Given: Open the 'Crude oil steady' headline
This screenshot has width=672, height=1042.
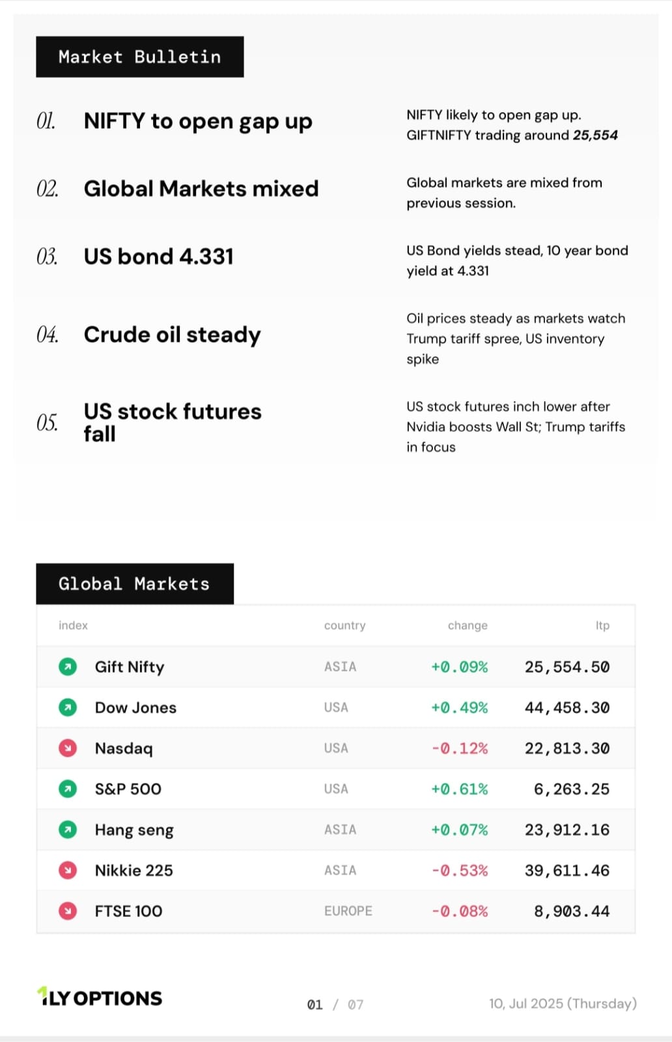Looking at the screenshot, I should 172,335.
